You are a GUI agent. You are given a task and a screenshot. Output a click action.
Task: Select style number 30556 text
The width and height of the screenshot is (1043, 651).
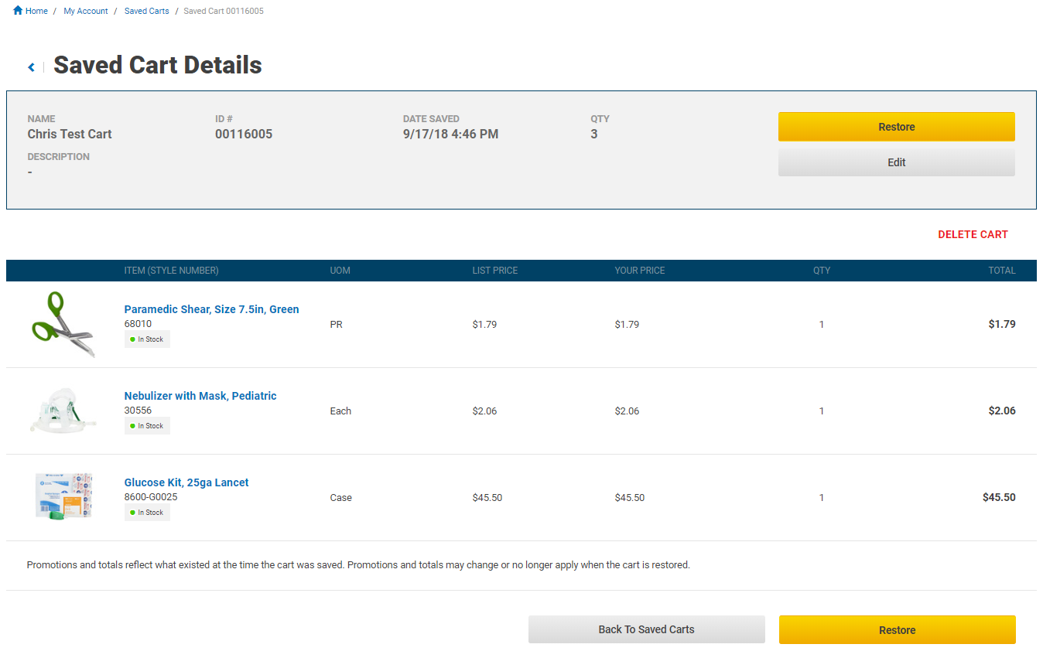pos(138,411)
